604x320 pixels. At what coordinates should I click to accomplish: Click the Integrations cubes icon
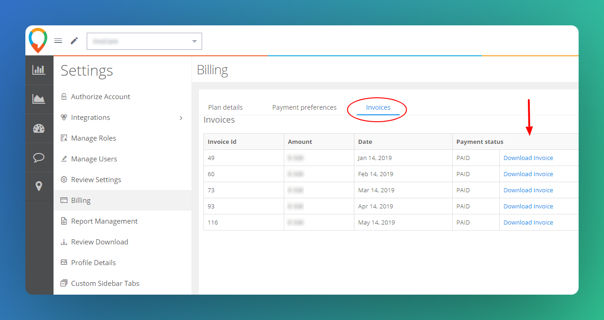pos(64,117)
